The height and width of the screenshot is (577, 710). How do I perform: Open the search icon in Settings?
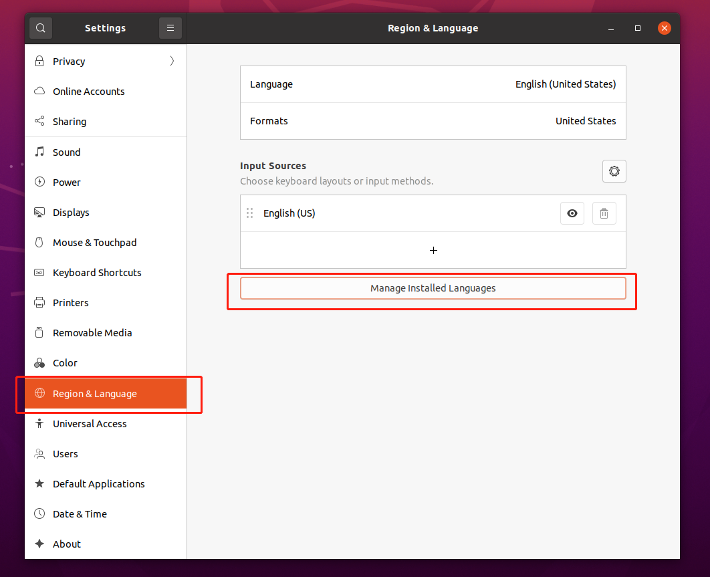coord(40,27)
